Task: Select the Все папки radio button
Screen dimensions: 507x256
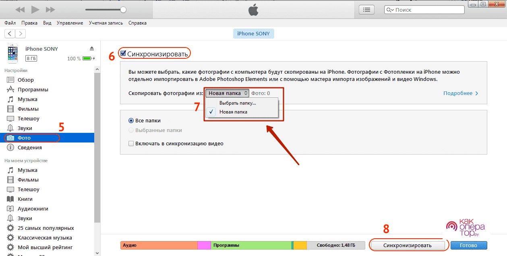Action: tap(131, 120)
